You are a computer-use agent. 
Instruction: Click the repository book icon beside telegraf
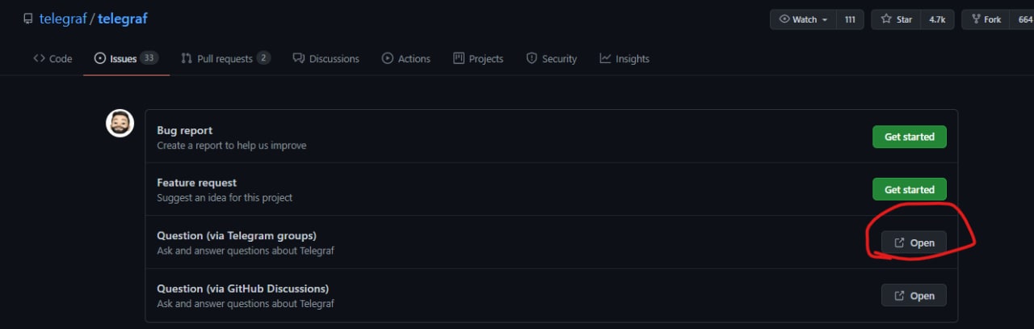click(28, 19)
